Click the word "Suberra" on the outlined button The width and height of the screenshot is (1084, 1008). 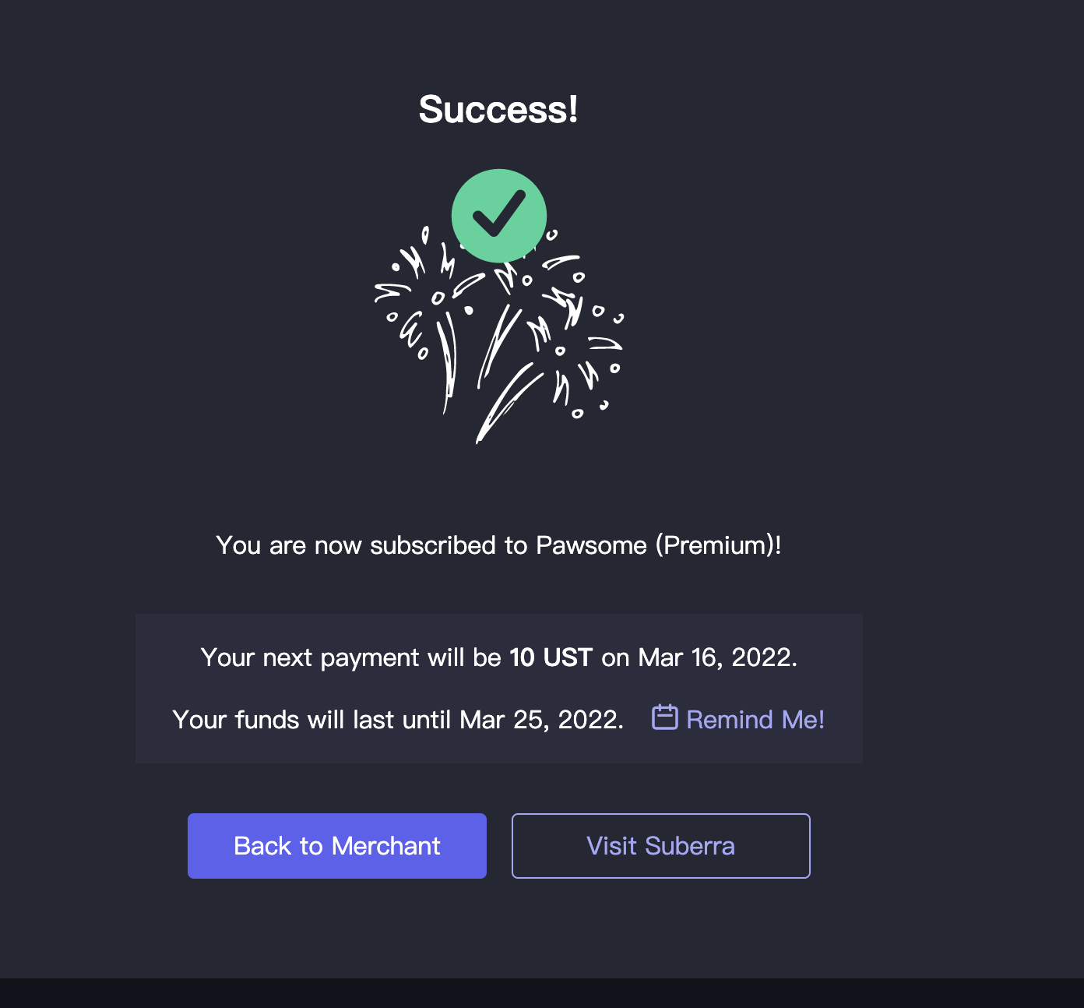click(689, 846)
